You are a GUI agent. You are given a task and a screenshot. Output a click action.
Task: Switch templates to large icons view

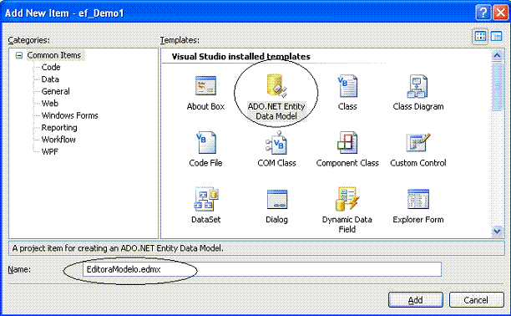[480, 36]
